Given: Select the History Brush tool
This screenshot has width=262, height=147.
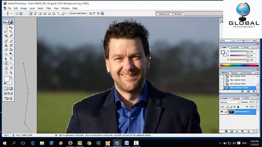Looking at the screenshot, I should click(11, 45).
